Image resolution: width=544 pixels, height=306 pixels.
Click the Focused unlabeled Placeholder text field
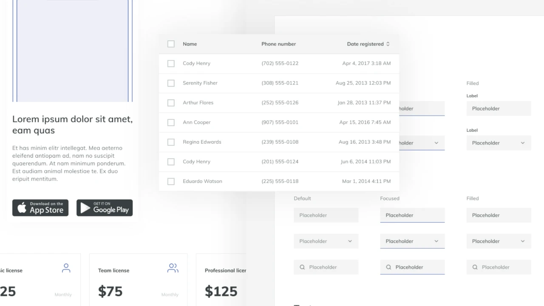(412, 215)
